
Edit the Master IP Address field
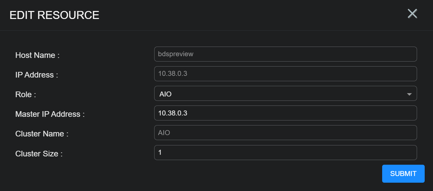coord(285,113)
